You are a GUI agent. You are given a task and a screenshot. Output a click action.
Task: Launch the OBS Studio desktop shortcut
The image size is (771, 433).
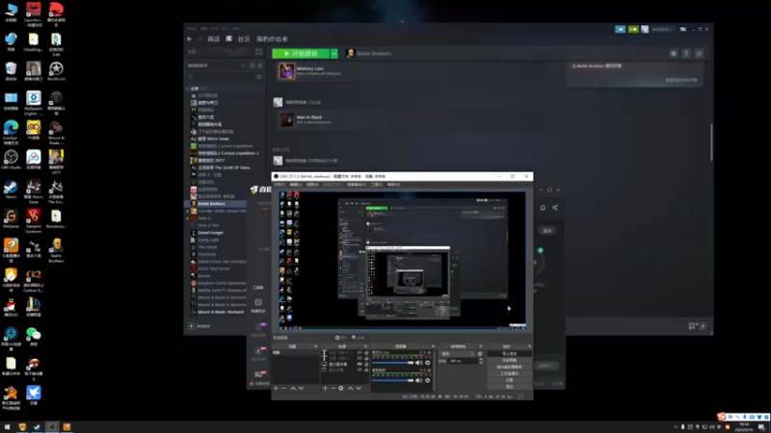point(11,160)
